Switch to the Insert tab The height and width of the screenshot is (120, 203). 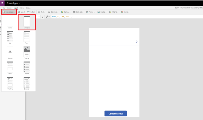(x=16, y=8)
